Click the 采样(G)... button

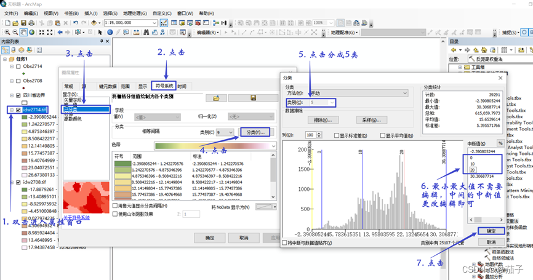point(372,120)
